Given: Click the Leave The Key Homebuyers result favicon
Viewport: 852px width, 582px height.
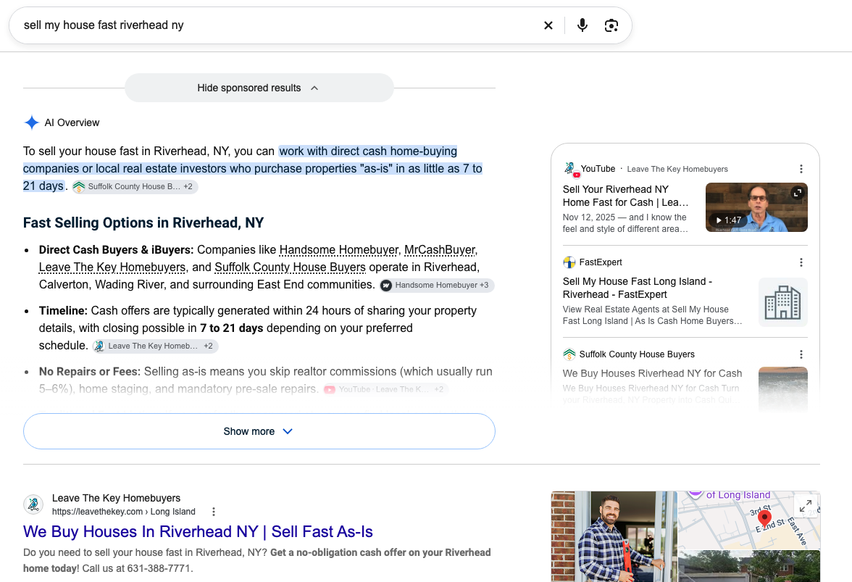Looking at the screenshot, I should click(x=33, y=504).
